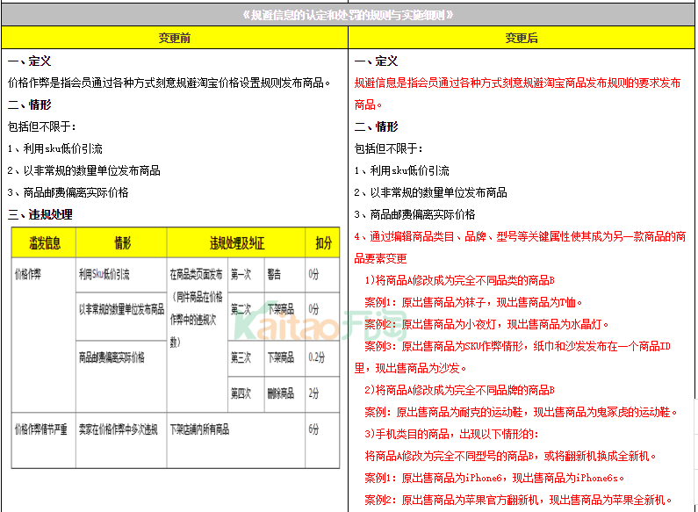The image size is (698, 512).
Task: Click 案例1 about 袜子 and T恤
Action: (x=473, y=303)
